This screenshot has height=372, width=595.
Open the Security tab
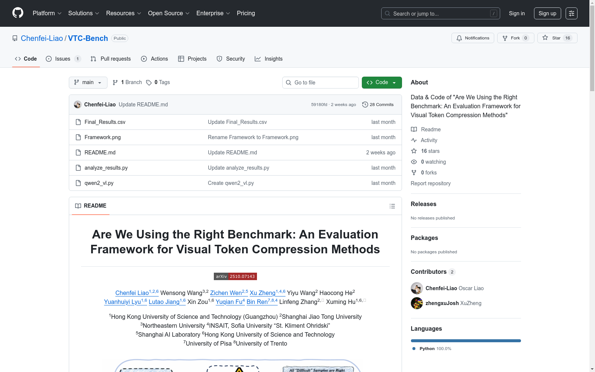pos(231,59)
